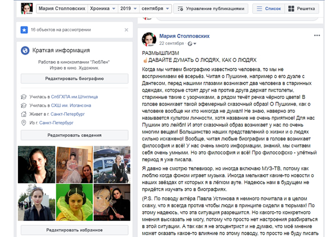Click Редактировать сведения button
This screenshot has width=335, height=237.
pyautogui.click(x=75, y=135)
